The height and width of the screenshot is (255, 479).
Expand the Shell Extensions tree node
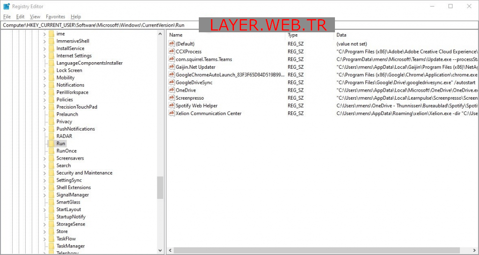(45, 188)
